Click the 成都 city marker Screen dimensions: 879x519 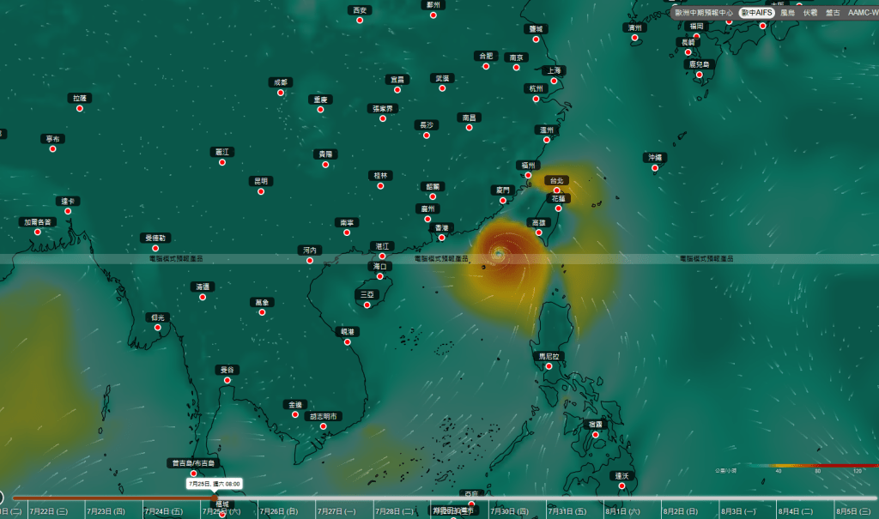tap(281, 92)
